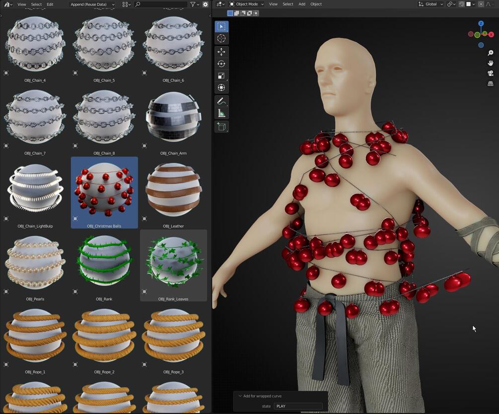This screenshot has height=414, width=499.
Task: Open asset browser View menu
Action: click(22, 4)
